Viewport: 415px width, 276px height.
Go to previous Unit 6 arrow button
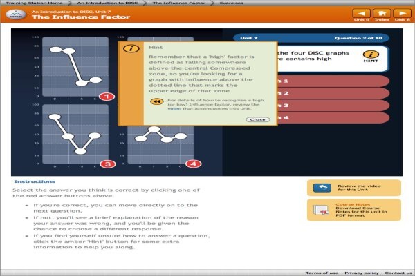pos(361,13)
